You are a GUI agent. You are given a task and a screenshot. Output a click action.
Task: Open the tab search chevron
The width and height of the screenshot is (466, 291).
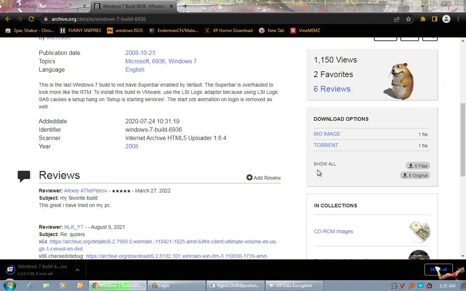(x=423, y=6)
